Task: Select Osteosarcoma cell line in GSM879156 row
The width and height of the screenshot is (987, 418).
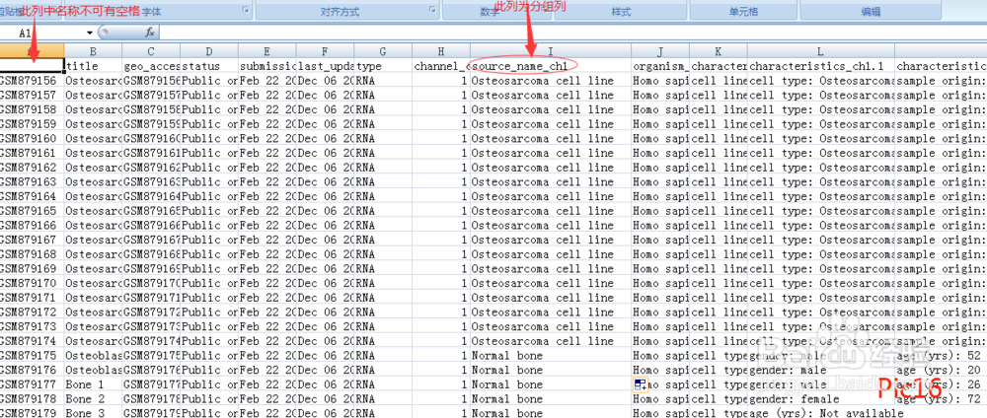Action: coord(550,81)
